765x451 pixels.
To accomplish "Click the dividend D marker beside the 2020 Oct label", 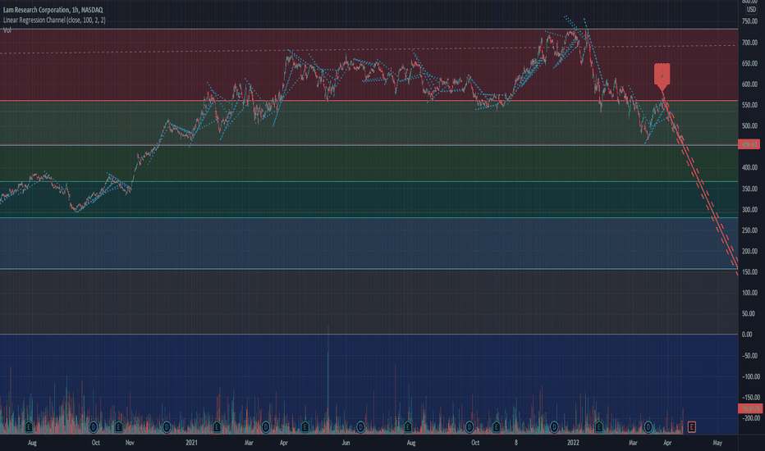I will click(94, 427).
